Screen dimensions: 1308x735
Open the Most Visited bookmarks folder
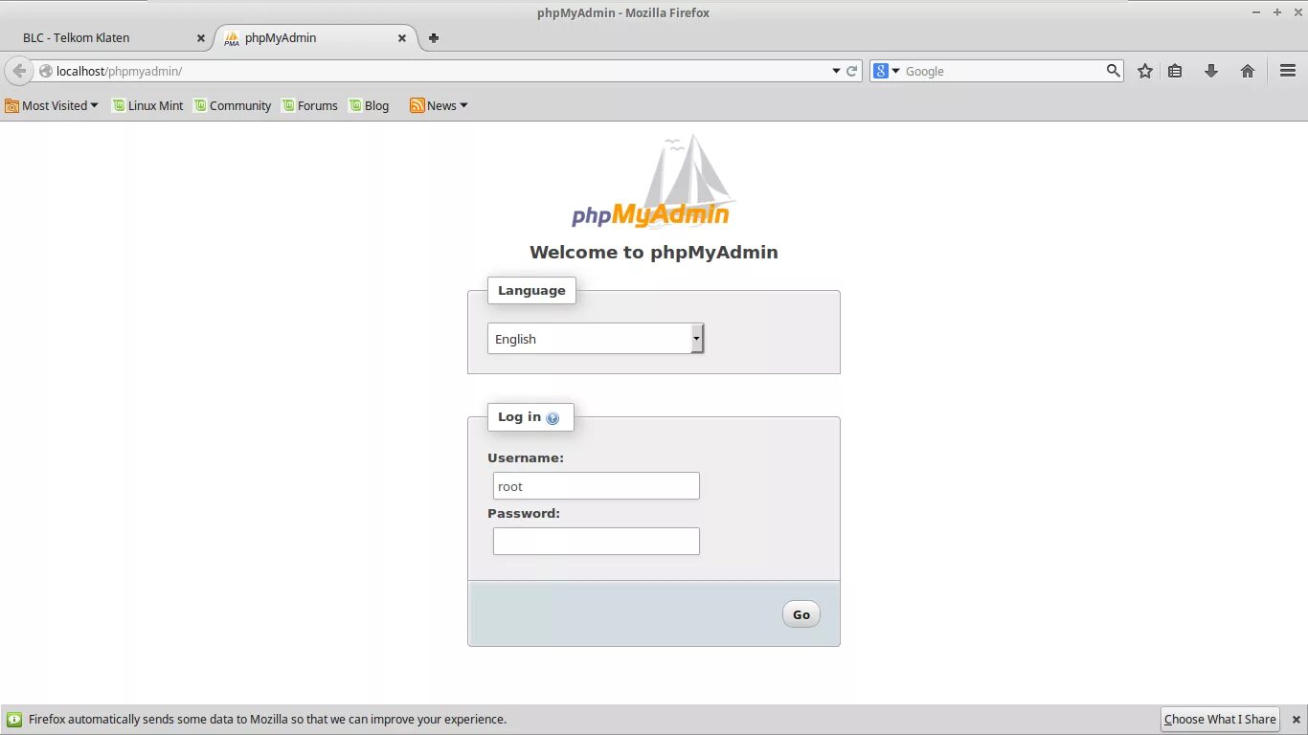click(52, 105)
